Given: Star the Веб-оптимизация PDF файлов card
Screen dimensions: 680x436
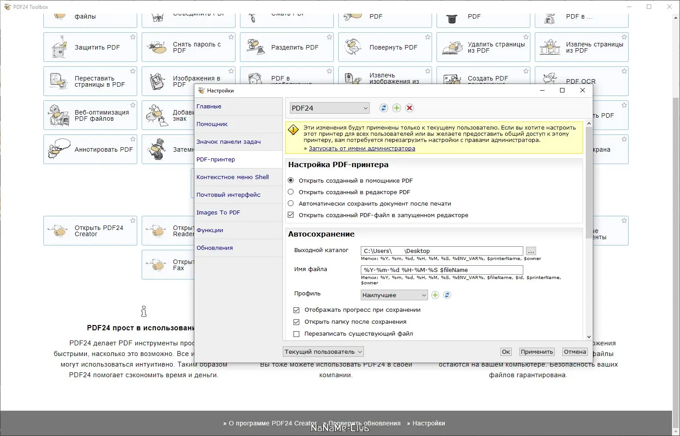Looking at the screenshot, I should 133,105.
